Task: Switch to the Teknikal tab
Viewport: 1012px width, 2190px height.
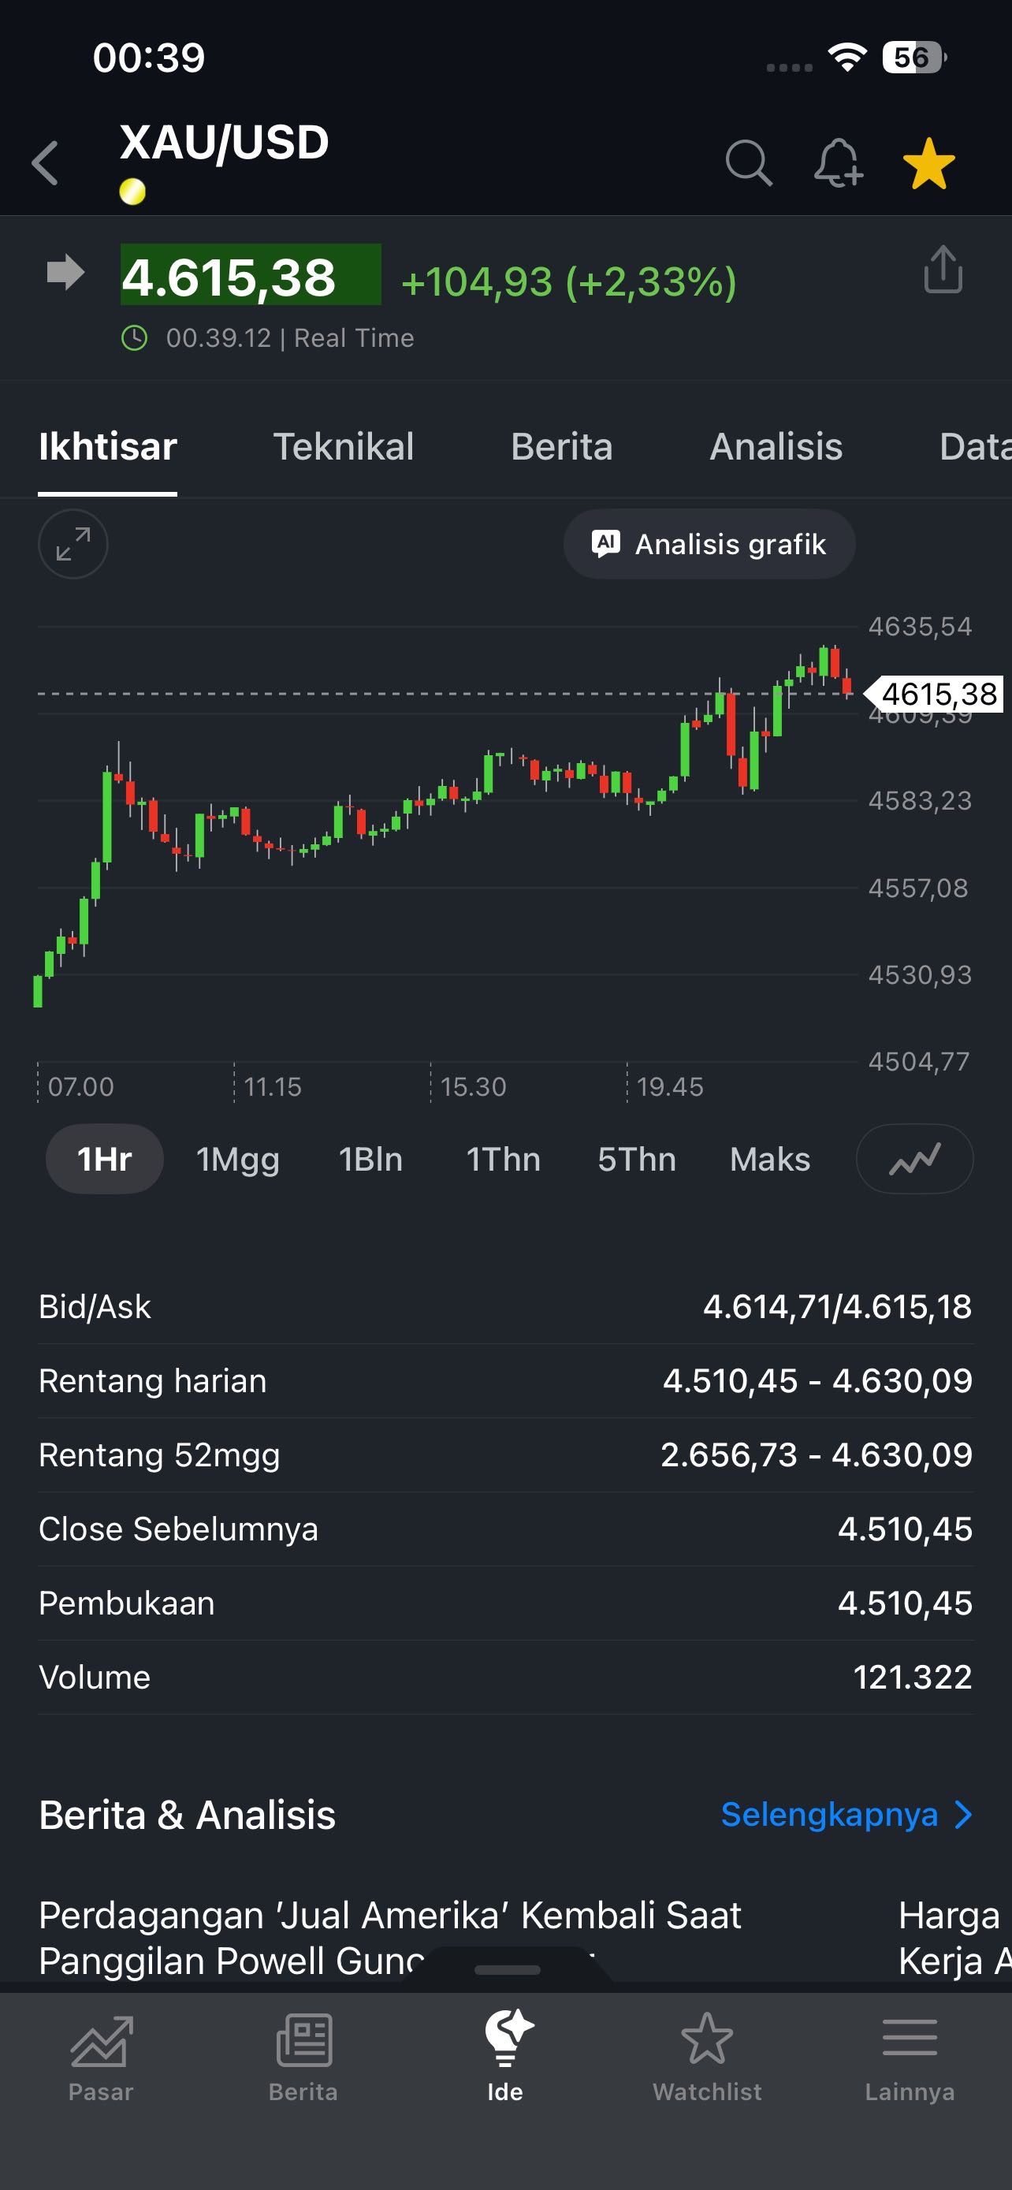Action: (344, 447)
